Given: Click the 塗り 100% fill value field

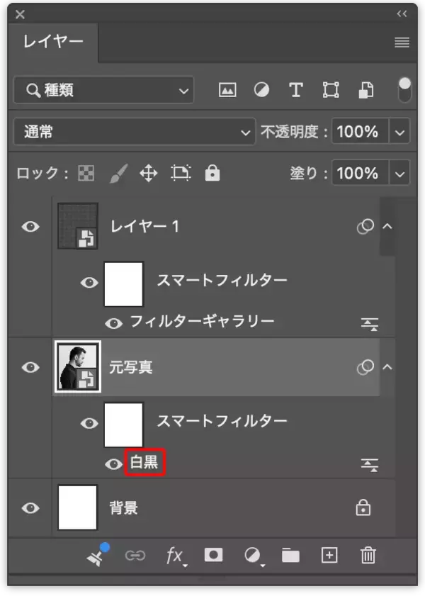Looking at the screenshot, I should click(360, 174).
